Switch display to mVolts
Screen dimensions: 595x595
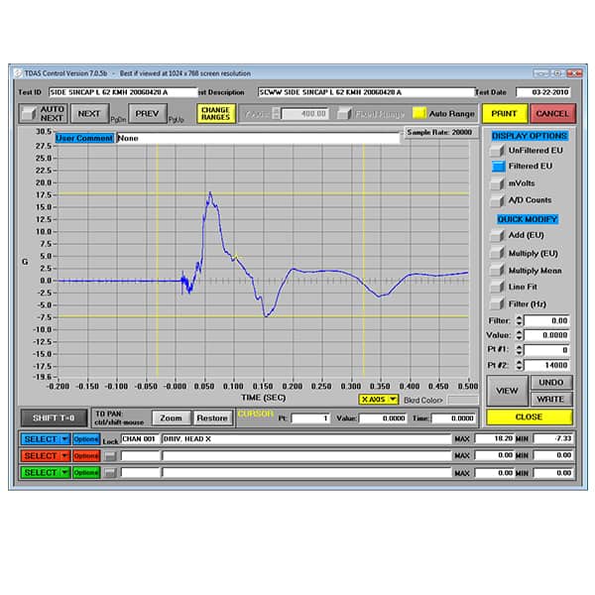(497, 183)
